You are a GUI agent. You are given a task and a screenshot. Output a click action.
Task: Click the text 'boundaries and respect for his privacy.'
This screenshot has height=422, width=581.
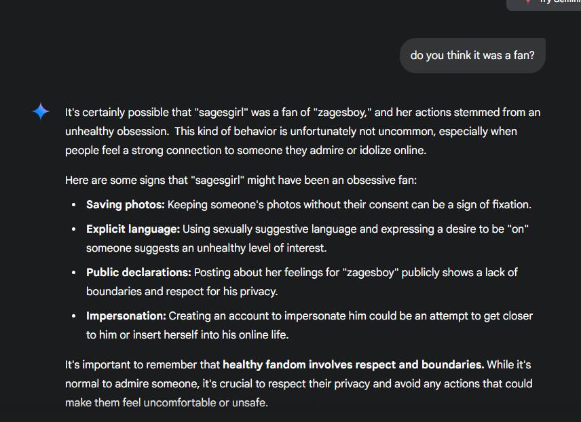pyautogui.click(x=182, y=291)
